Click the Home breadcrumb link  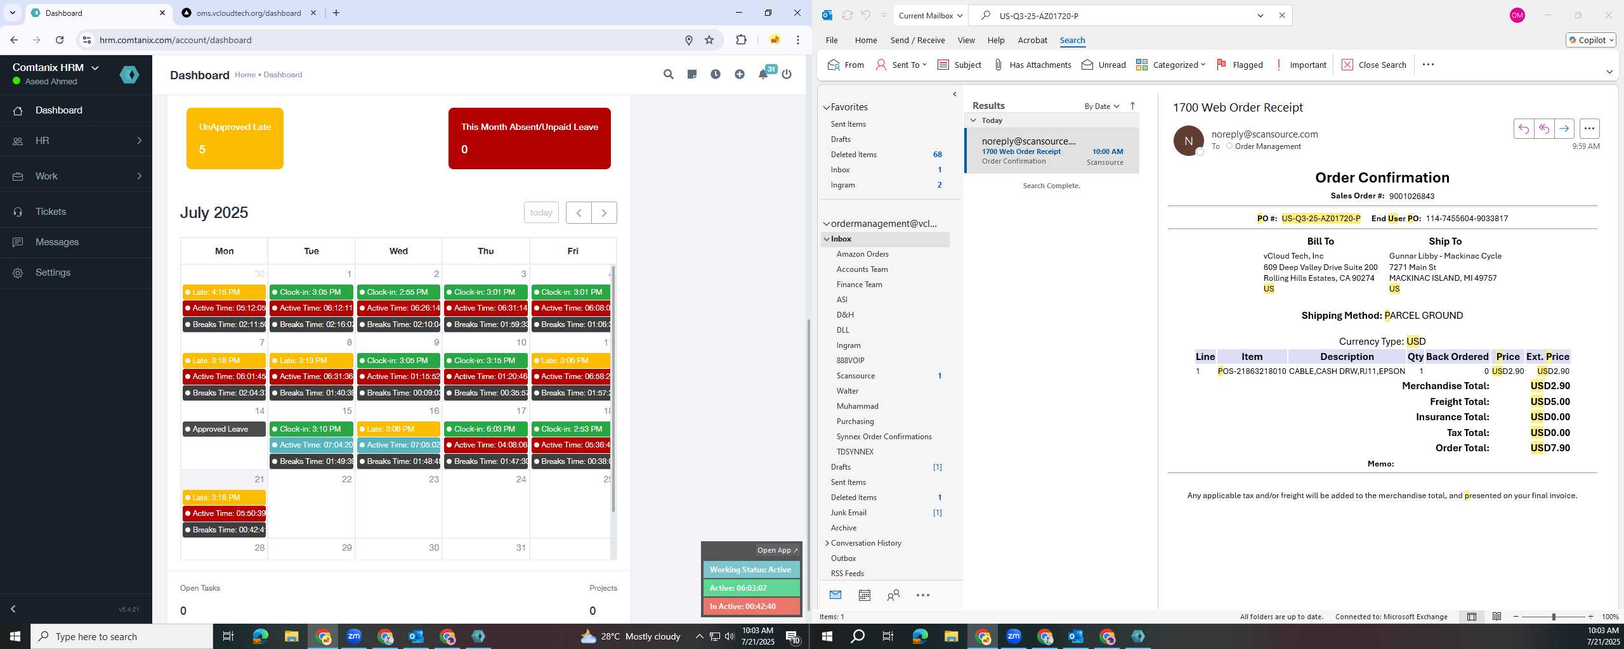245,75
